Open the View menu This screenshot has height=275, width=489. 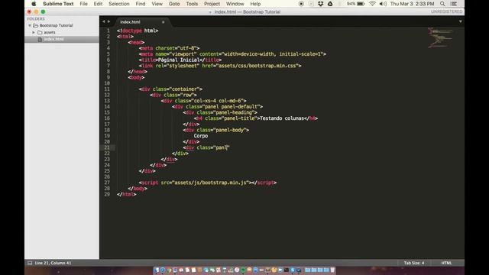point(157,4)
